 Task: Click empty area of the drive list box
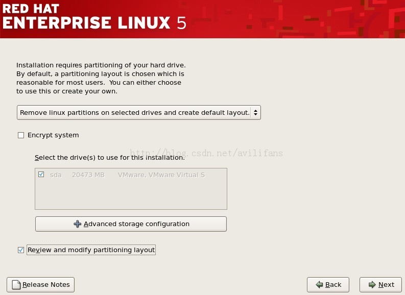(x=131, y=195)
